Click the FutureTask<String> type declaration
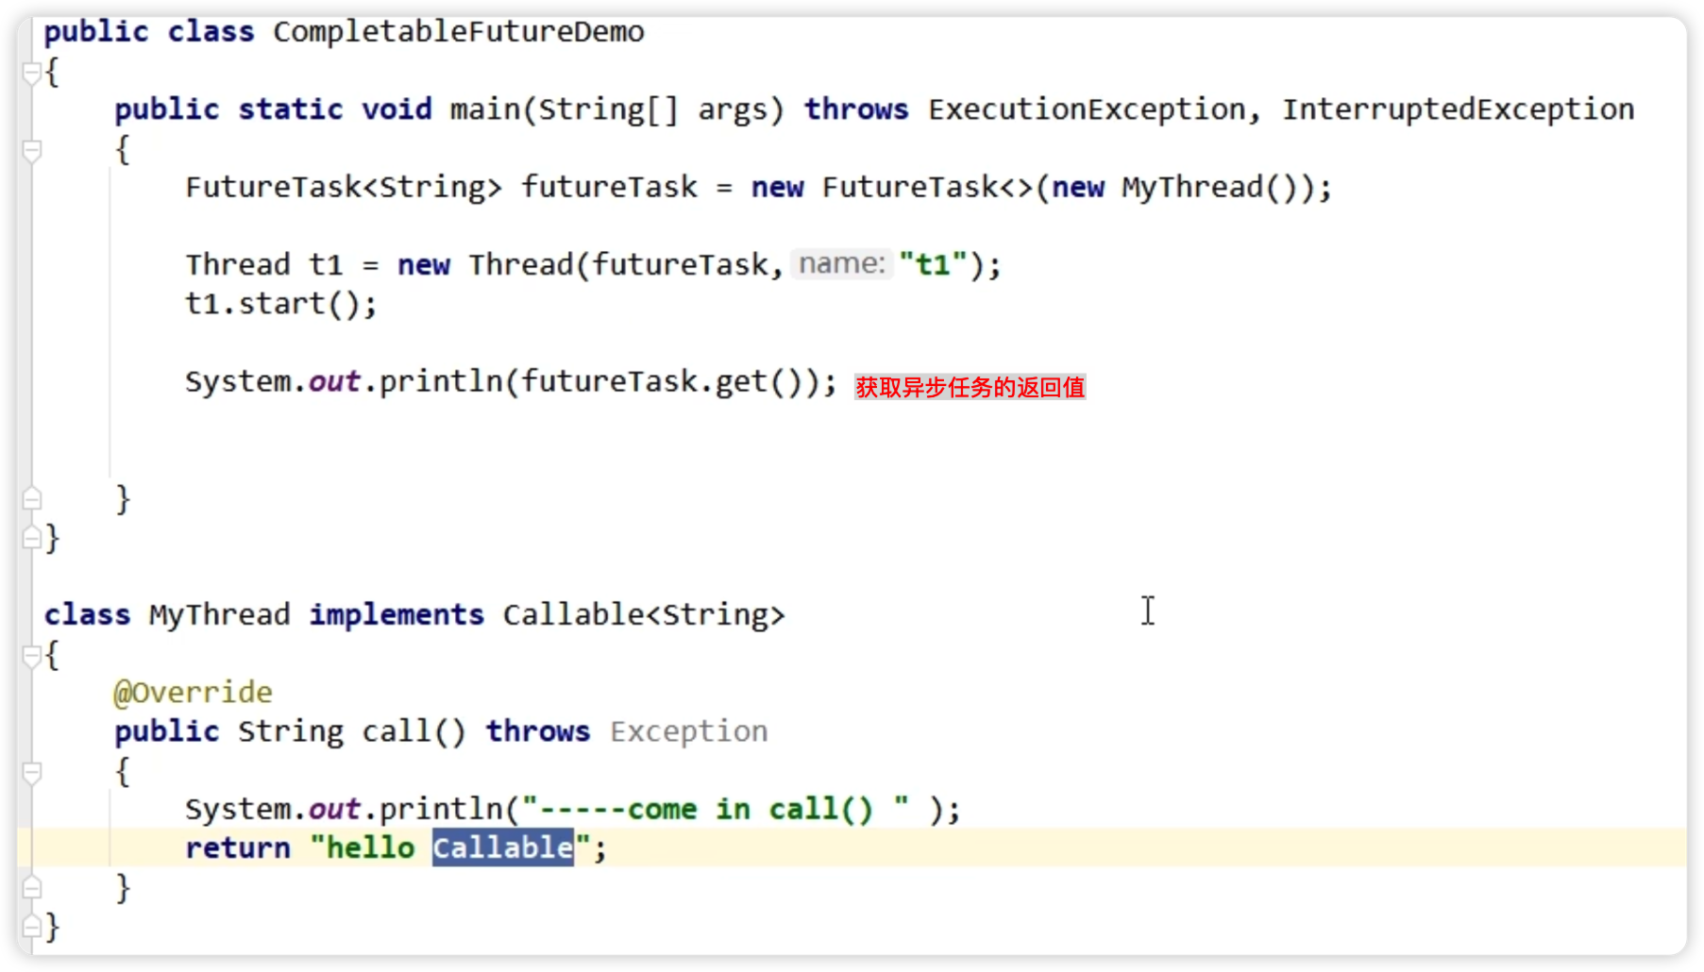The image size is (1704, 972). coord(344,187)
